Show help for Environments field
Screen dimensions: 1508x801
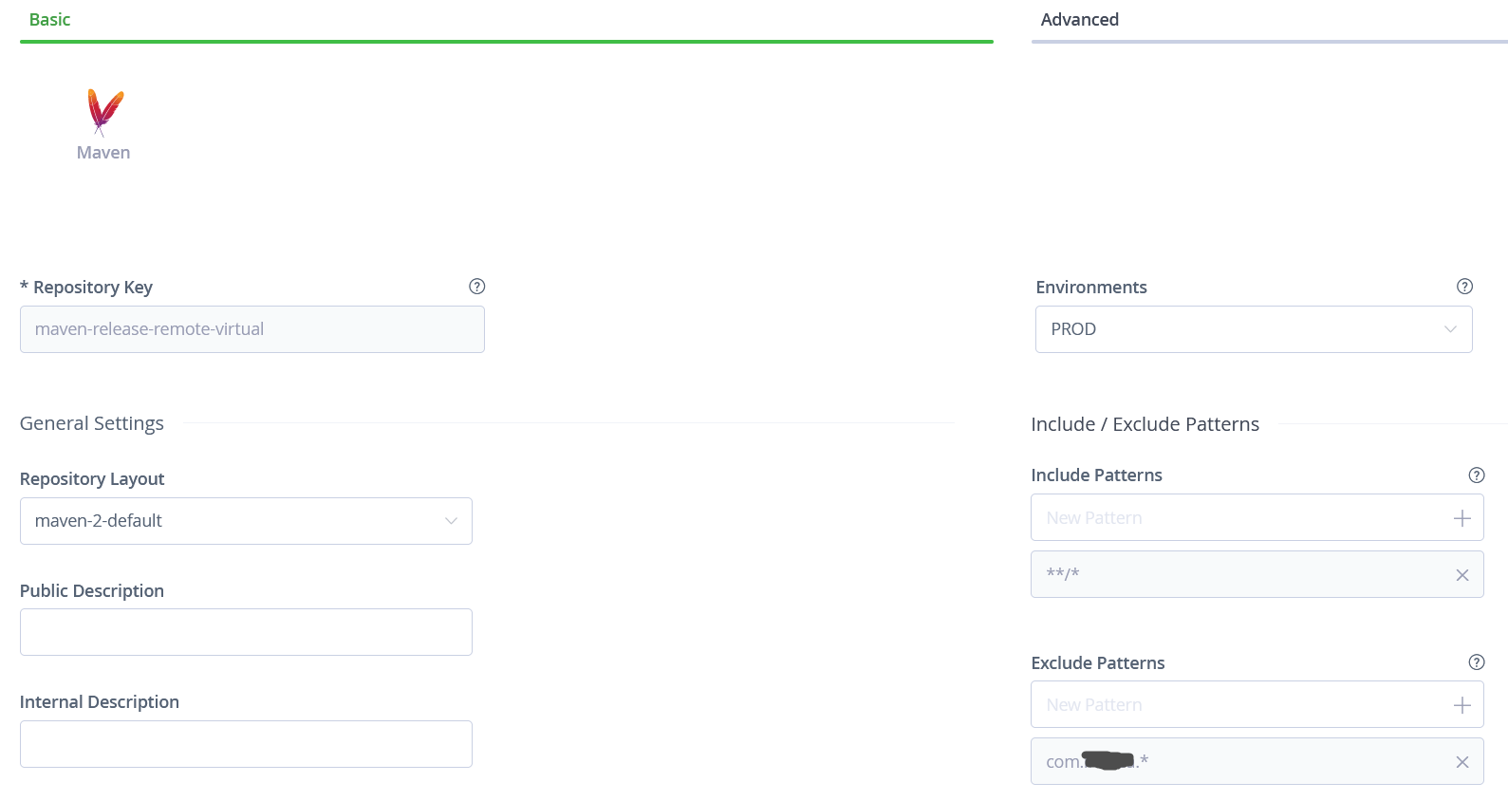click(1464, 287)
